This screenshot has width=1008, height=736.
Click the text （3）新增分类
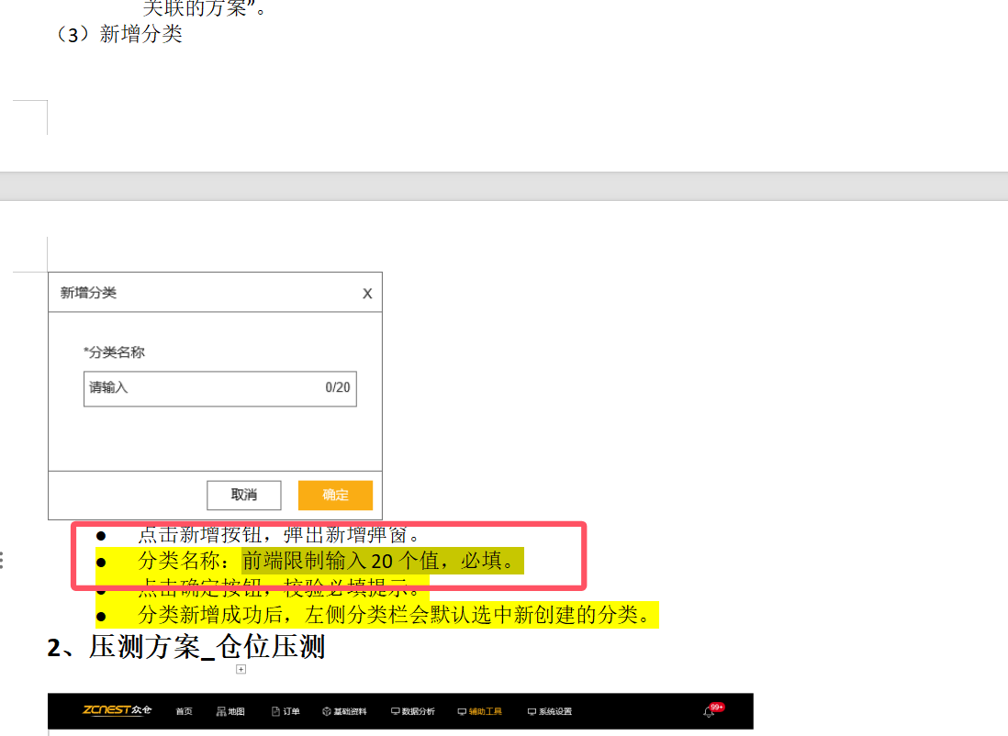tap(119, 34)
